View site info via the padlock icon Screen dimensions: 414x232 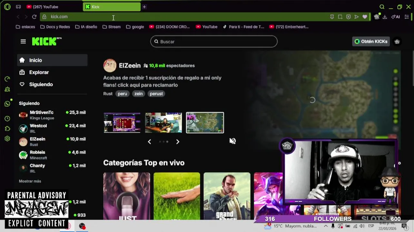point(44,17)
